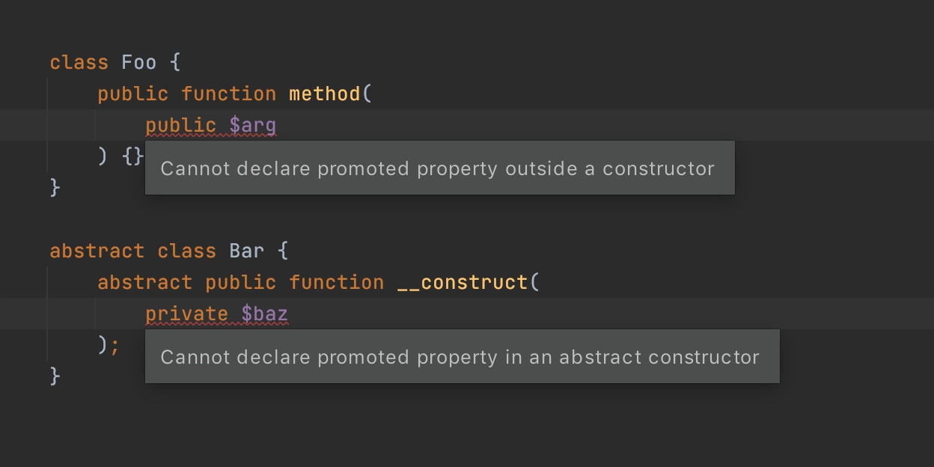Screen dimensions: 934x467
Task: Click the closing brace of class Bar
Action: 55,376
